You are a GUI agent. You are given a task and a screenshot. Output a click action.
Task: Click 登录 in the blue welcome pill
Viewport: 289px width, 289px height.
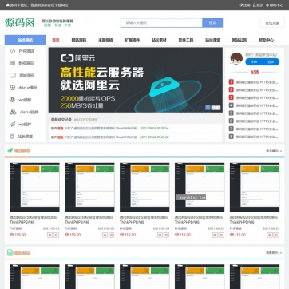point(271,61)
